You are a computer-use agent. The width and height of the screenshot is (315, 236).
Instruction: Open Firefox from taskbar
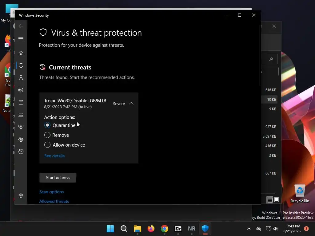(151, 229)
